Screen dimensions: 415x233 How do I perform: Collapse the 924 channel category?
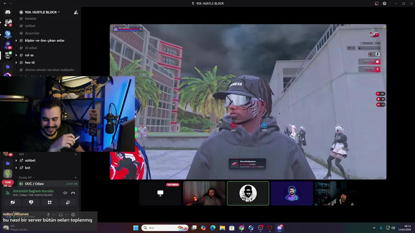coord(23,154)
